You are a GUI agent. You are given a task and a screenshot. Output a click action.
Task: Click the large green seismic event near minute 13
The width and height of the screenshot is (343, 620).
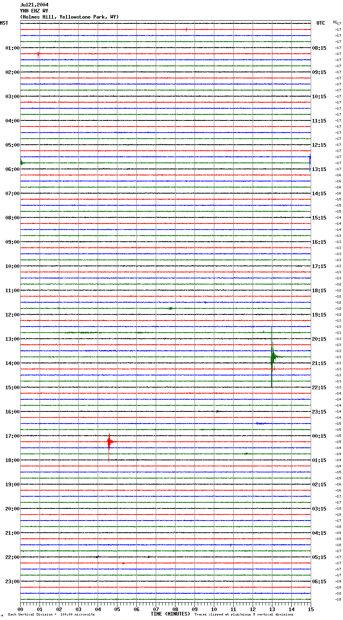pos(273,357)
